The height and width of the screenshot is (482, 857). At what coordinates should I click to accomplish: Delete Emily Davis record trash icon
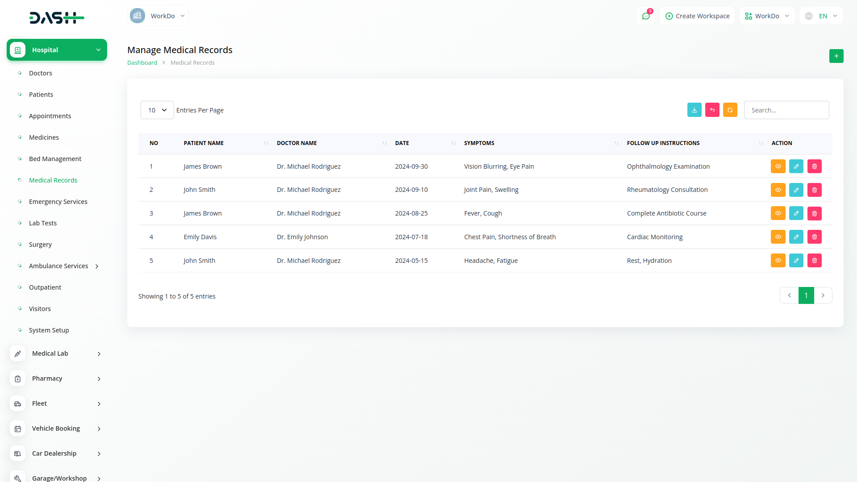[814, 237]
